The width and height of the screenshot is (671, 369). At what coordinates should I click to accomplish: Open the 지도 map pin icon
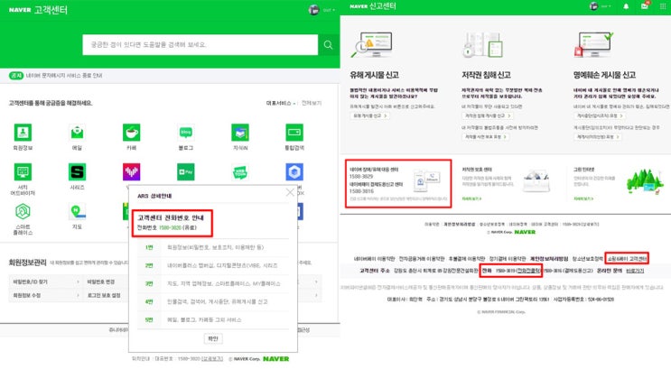[77, 211]
